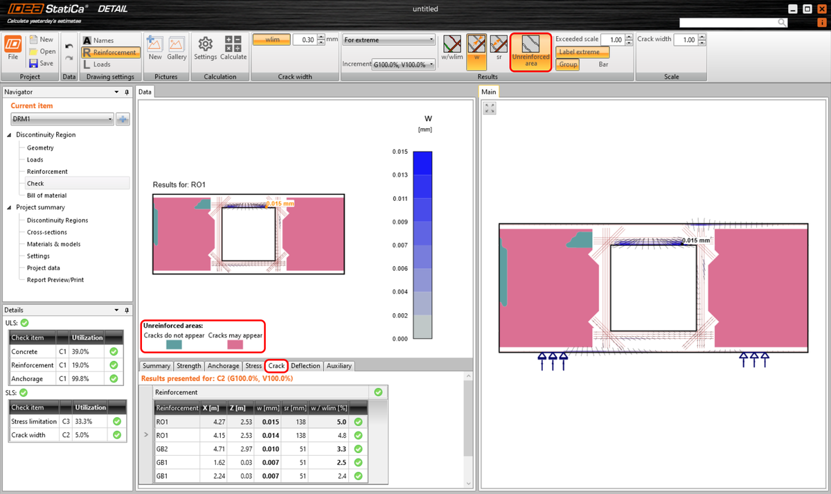This screenshot has height=494, width=831.
Task: Toggle the Unreinforced area display
Action: point(530,52)
